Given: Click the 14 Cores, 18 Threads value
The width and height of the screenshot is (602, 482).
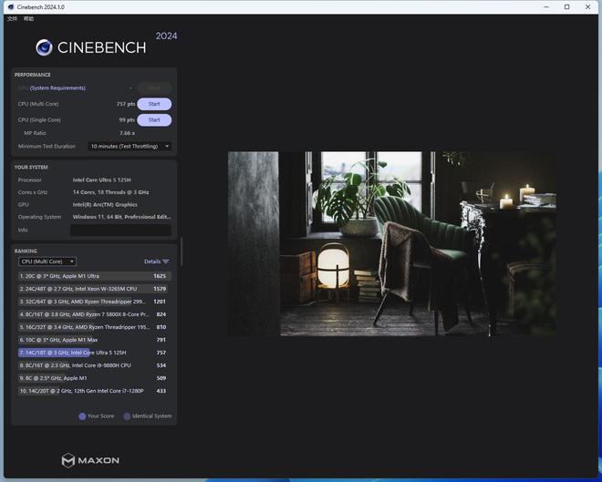Looking at the screenshot, I should point(110,192).
